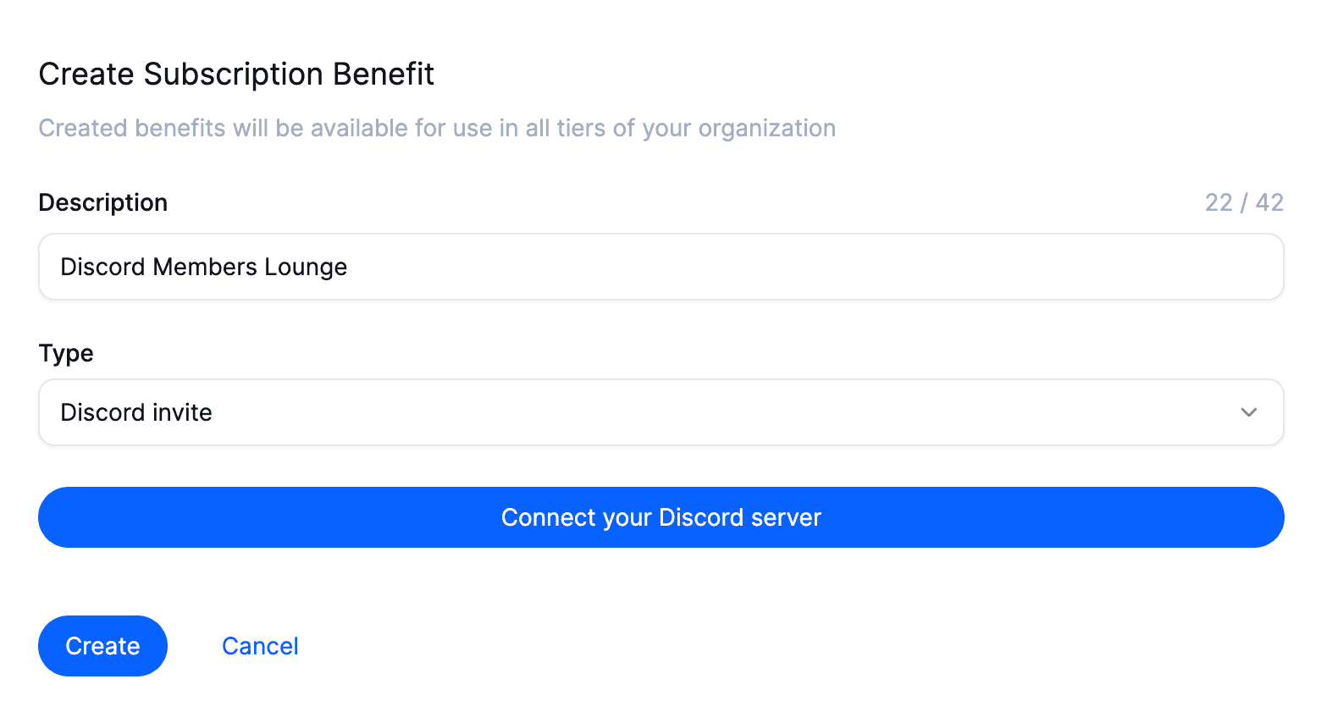The image size is (1321, 723).
Task: Expand the dropdown via its chevron arrow
Action: pos(1248,412)
